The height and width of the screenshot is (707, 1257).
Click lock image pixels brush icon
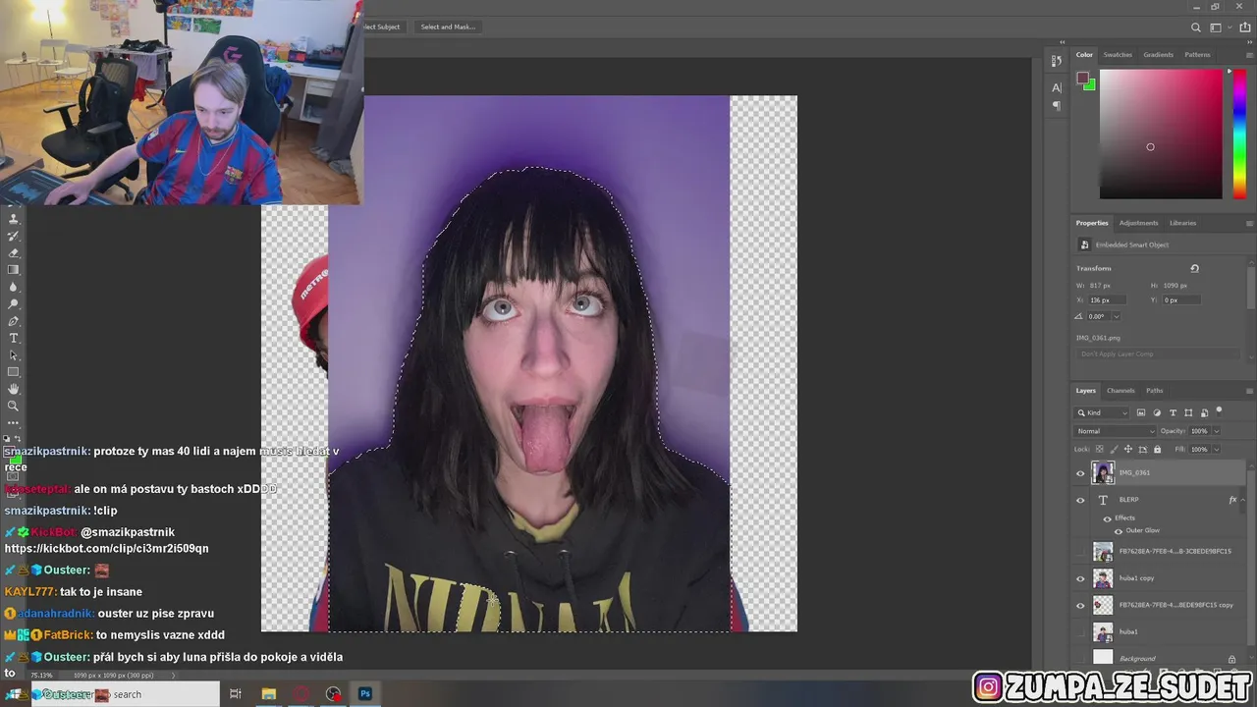(x=1114, y=449)
